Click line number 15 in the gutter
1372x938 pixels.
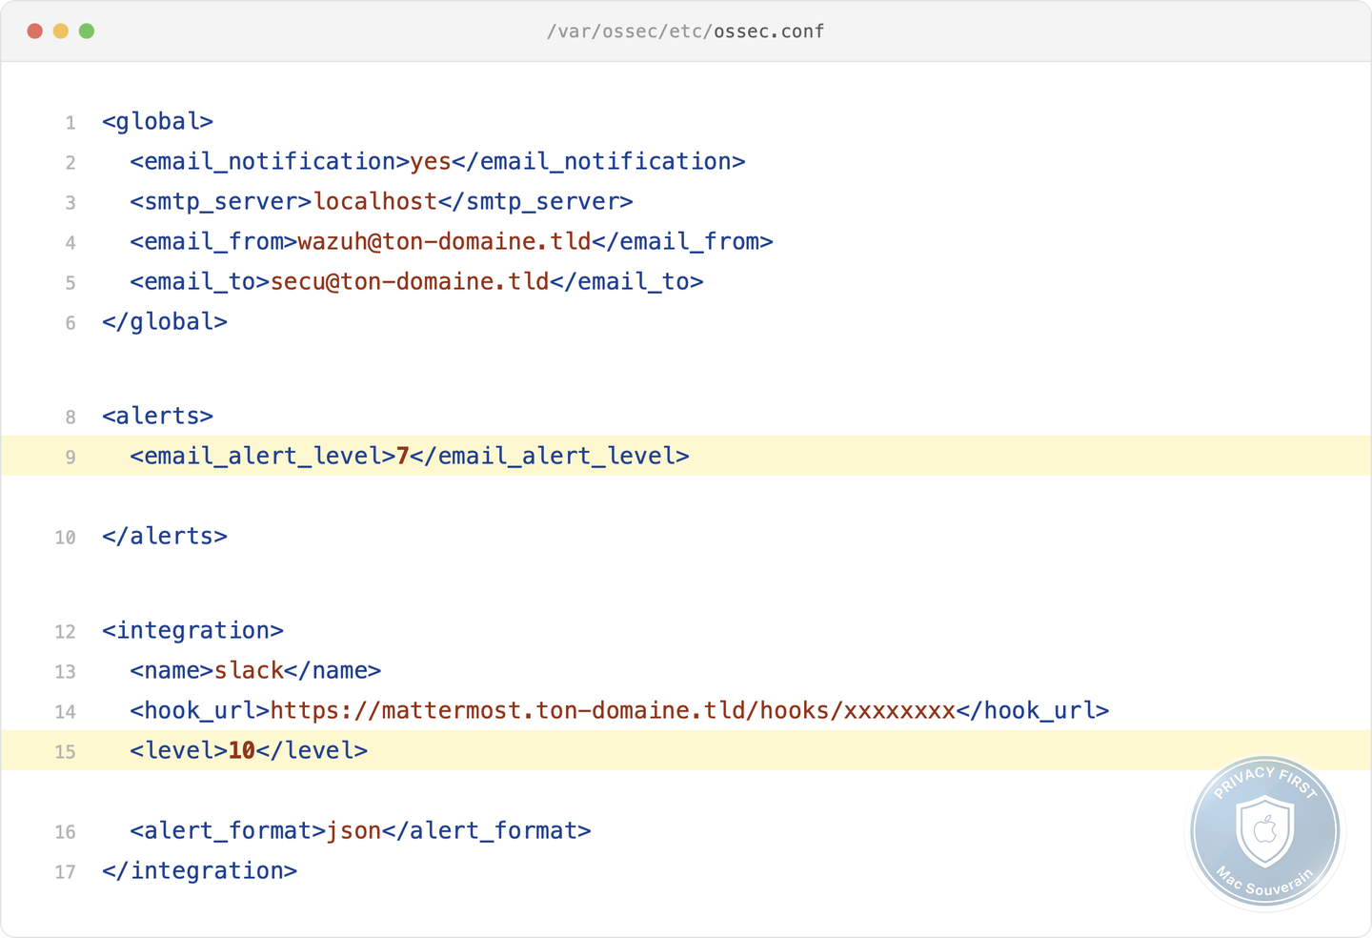pyautogui.click(x=65, y=752)
